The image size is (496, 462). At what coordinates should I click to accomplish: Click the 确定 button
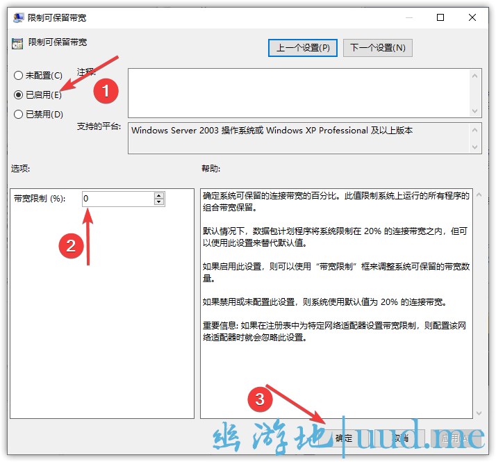(344, 438)
